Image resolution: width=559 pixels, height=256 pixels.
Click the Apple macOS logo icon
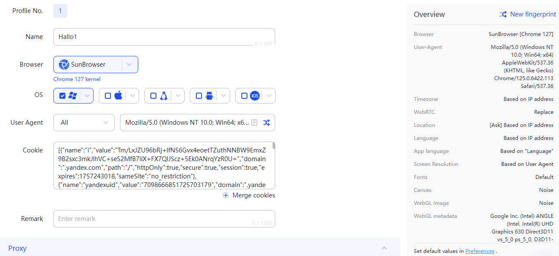coord(118,96)
